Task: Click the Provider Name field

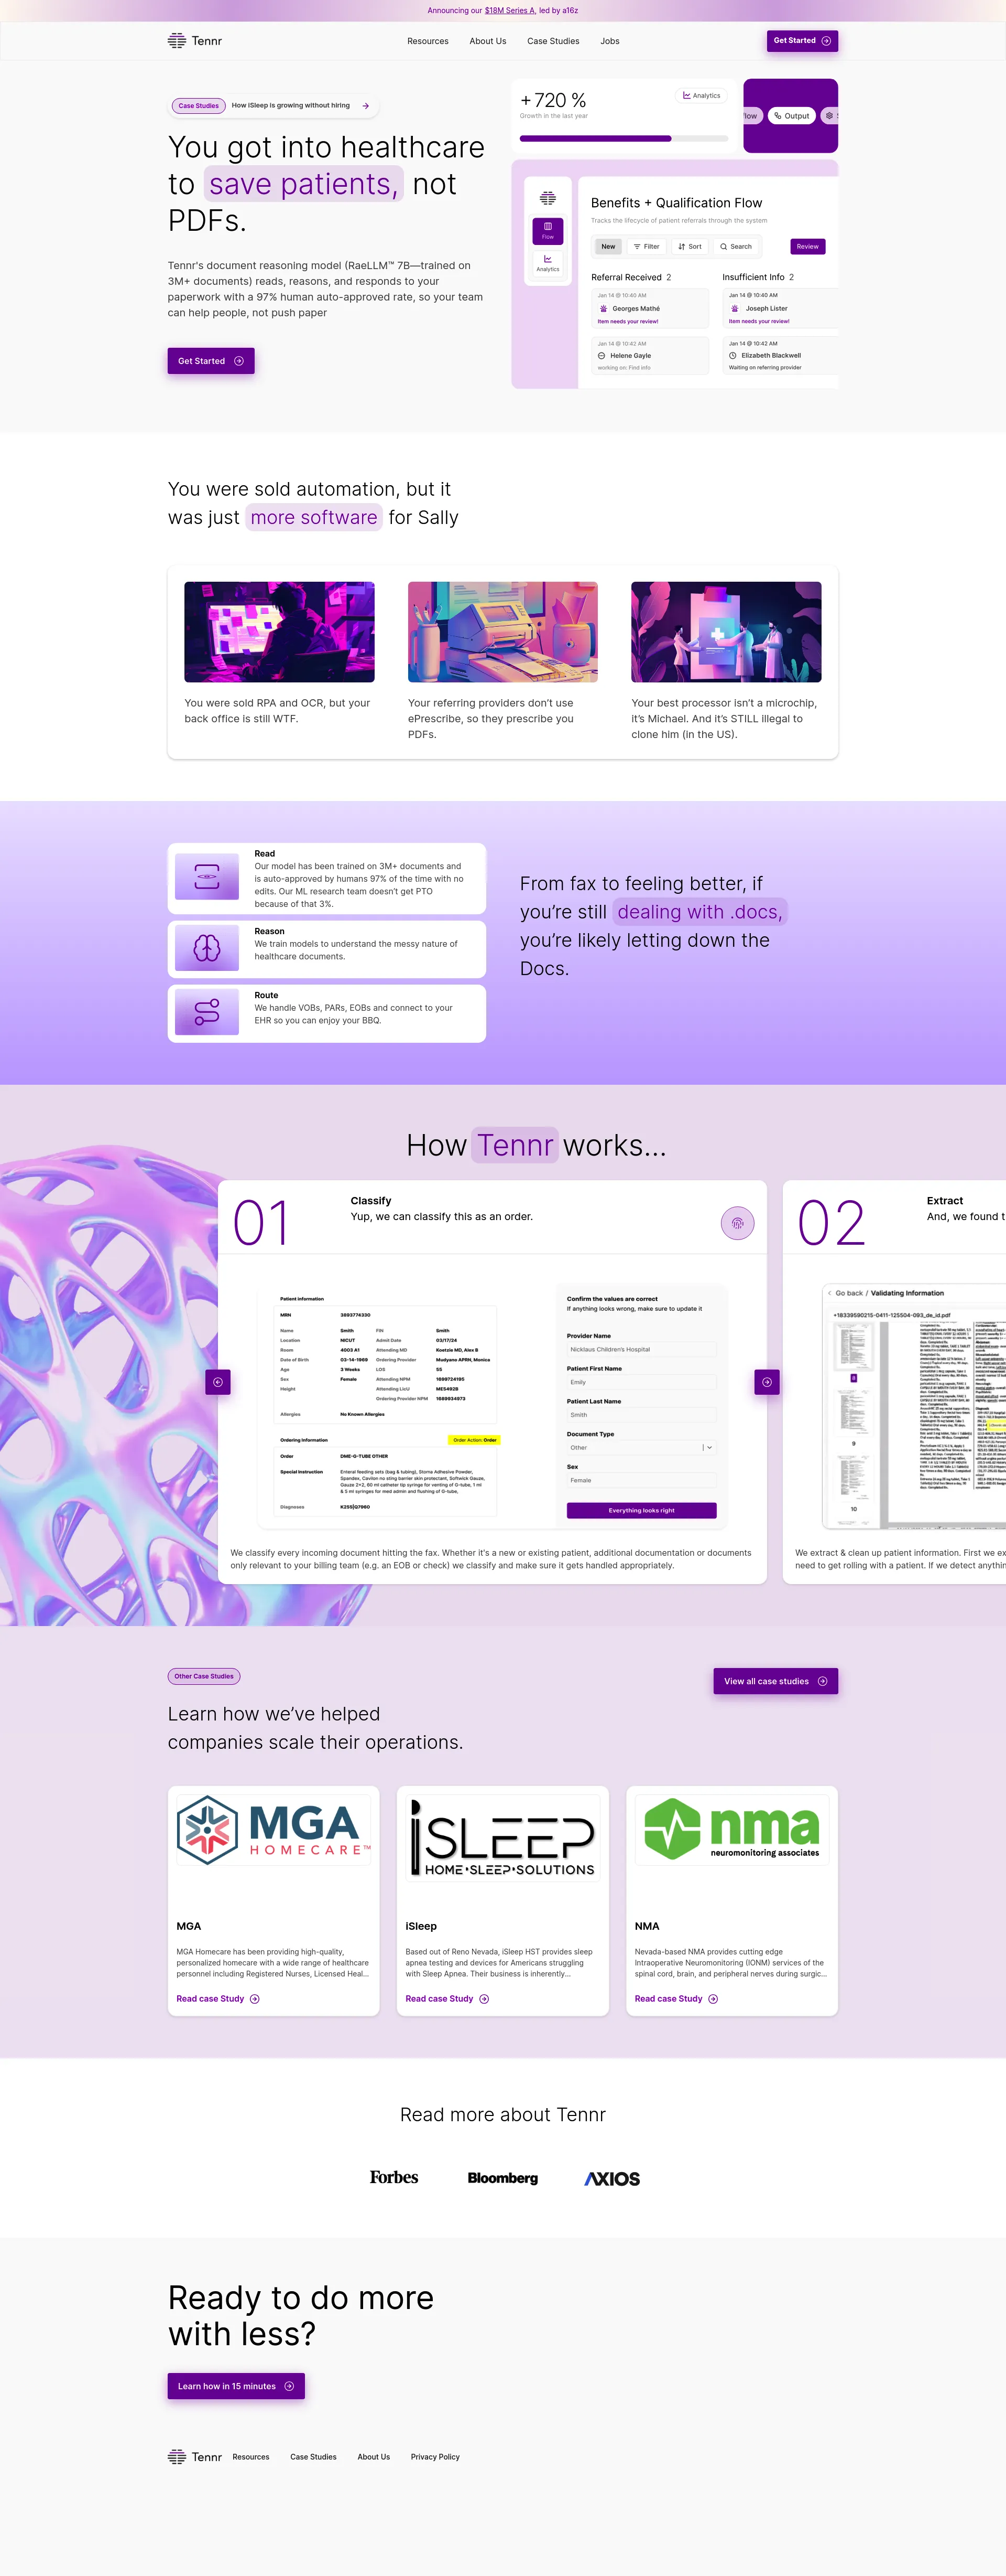Action: pos(641,1349)
